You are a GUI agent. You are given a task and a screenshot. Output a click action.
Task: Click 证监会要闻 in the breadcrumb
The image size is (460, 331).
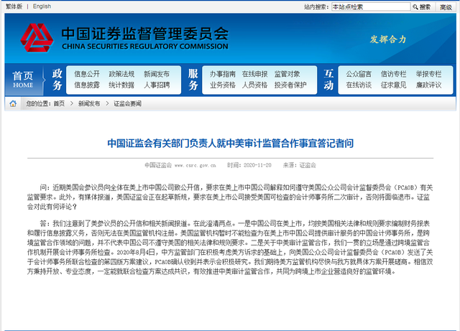[127, 104]
